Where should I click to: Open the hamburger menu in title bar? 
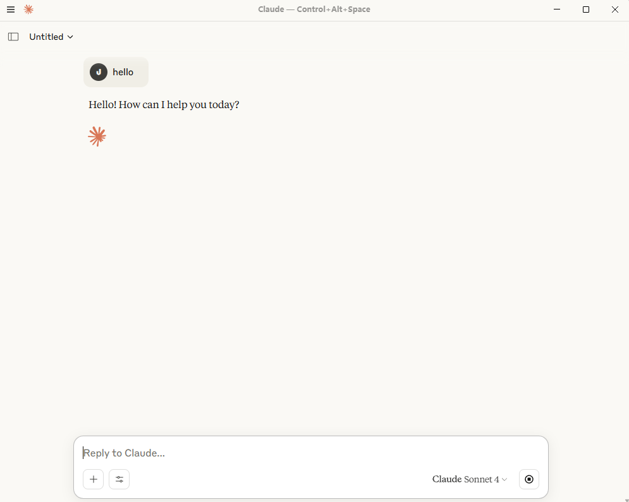(x=11, y=9)
